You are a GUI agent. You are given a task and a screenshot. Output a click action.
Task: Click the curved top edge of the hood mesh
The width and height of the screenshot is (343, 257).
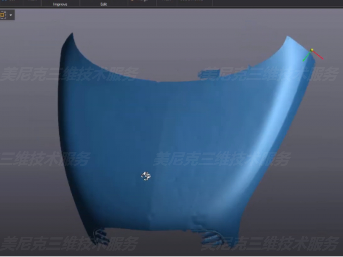coord(158,82)
